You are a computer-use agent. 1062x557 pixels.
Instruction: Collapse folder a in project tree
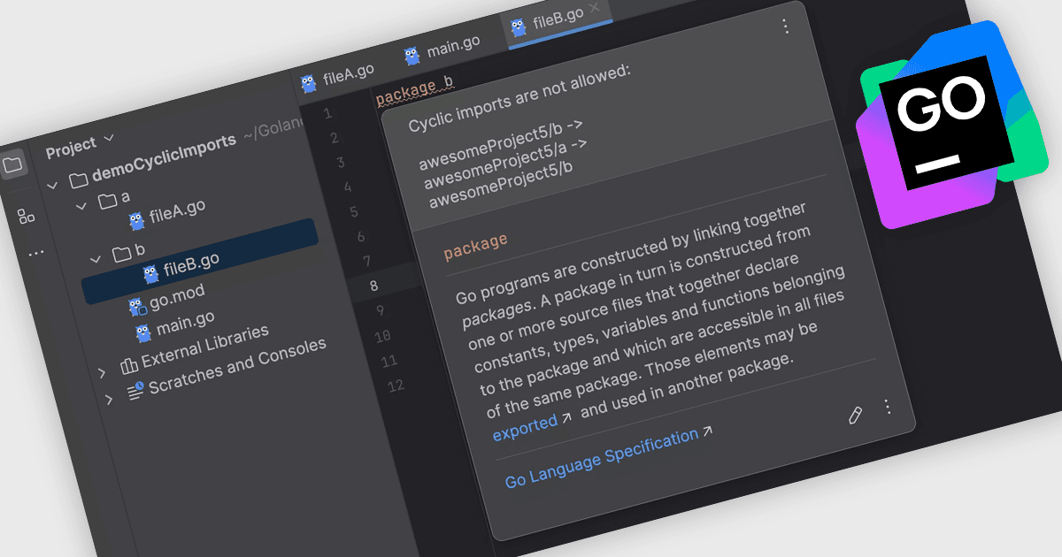(81, 205)
